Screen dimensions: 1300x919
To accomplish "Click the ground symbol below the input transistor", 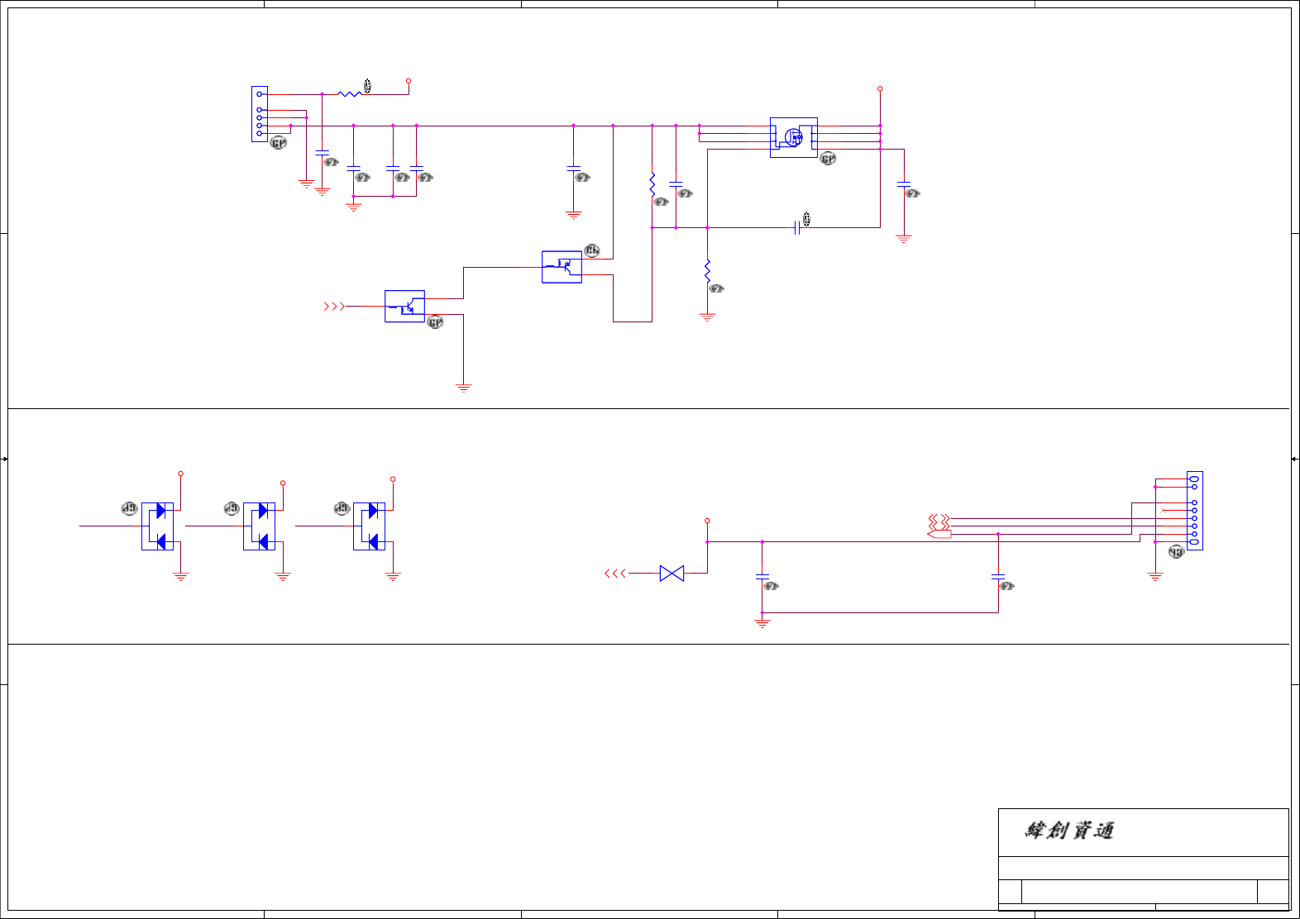I will (463, 387).
